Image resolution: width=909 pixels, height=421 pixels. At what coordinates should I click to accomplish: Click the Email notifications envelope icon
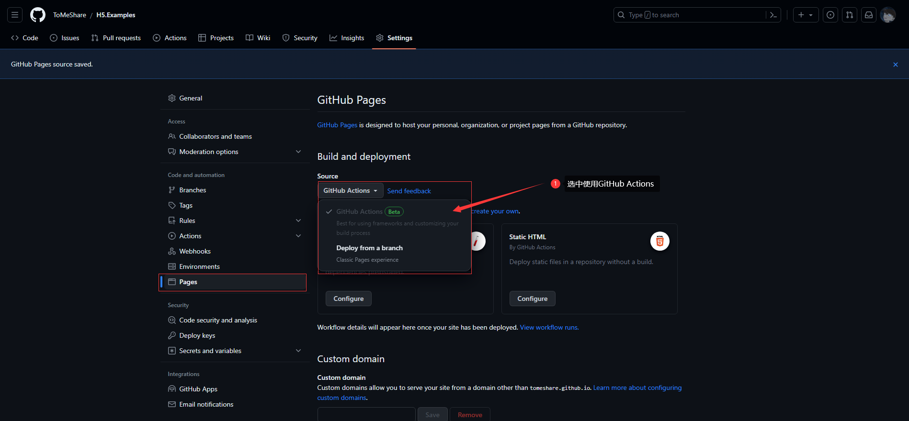coord(172,404)
